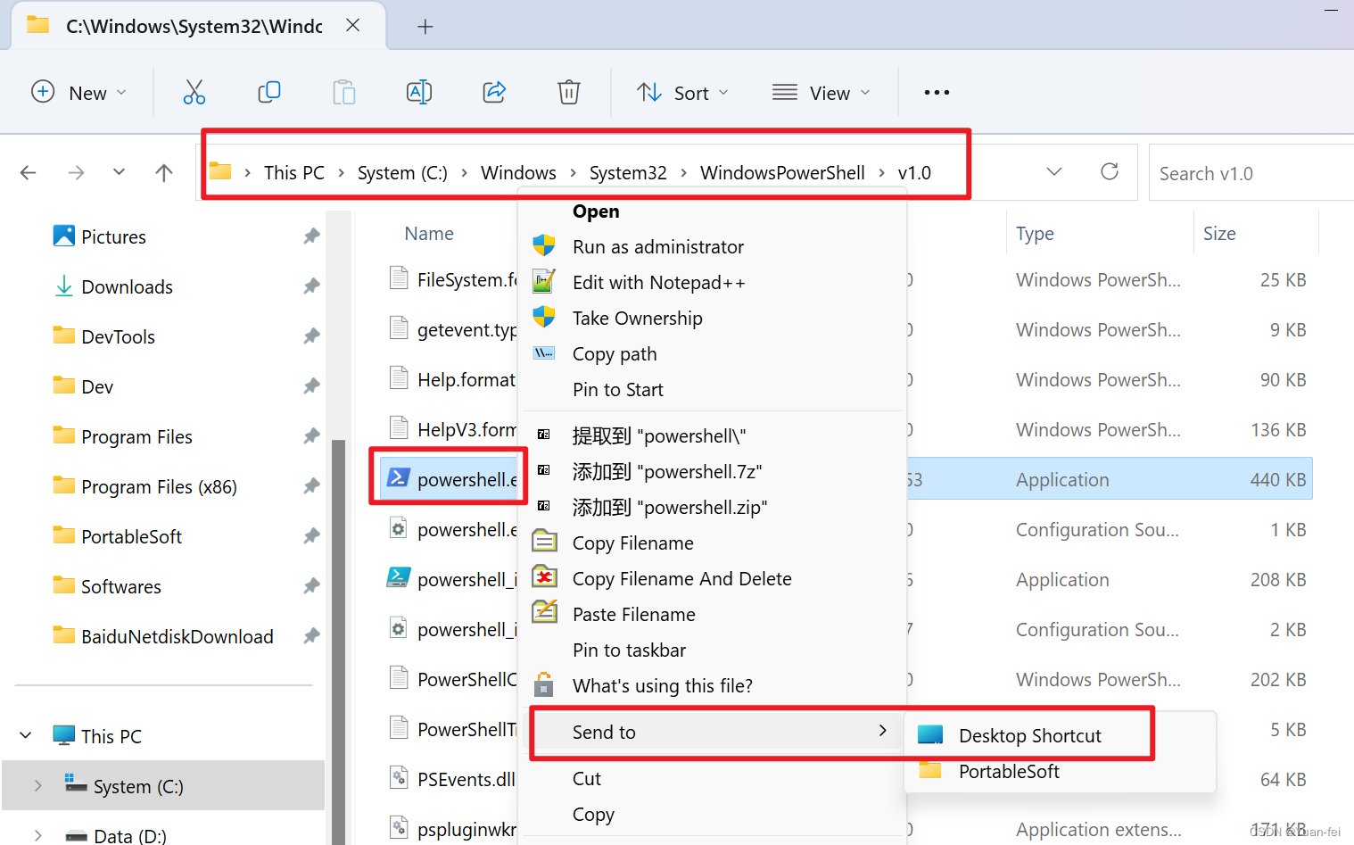Open the View dropdown menu
Screen dimensions: 1354x845
[821, 93]
